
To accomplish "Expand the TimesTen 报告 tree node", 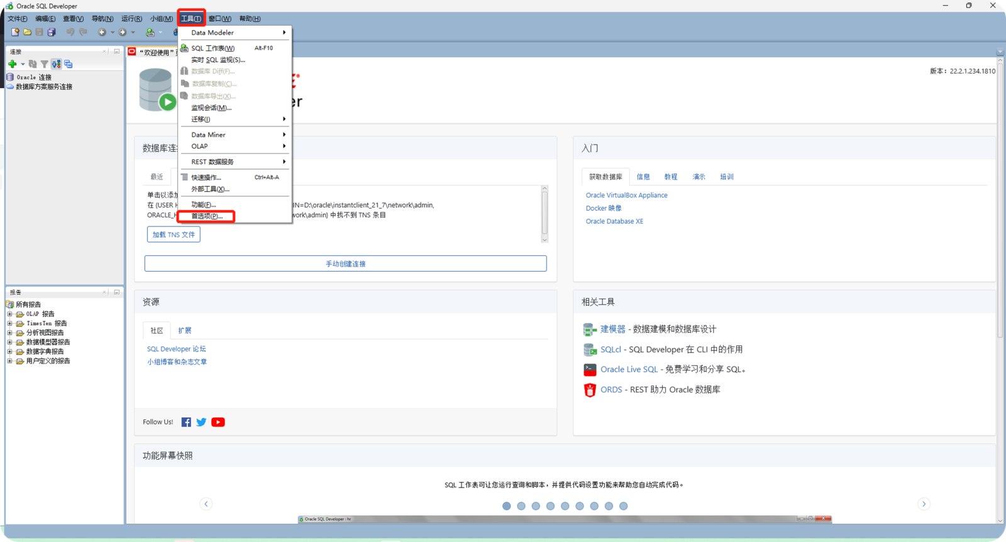I will pos(10,323).
